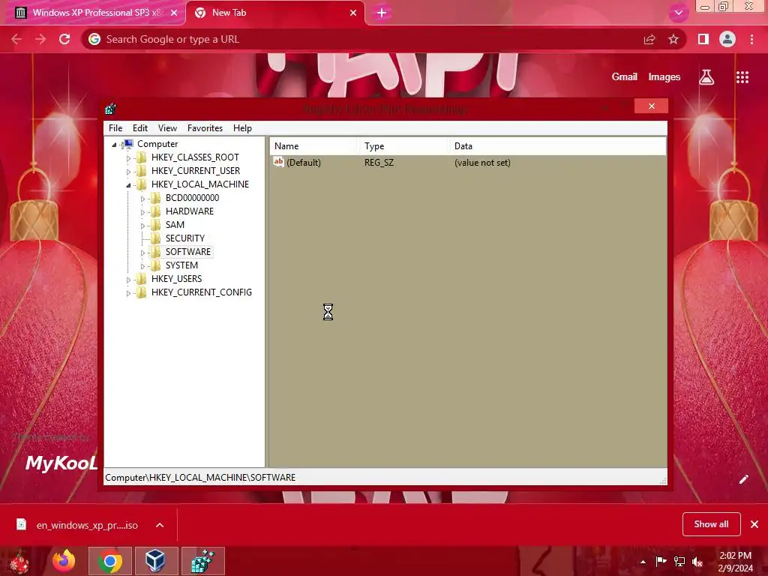The width and height of the screenshot is (768, 576).
Task: Expand the SYSTEM key arrow
Action: click(142, 266)
